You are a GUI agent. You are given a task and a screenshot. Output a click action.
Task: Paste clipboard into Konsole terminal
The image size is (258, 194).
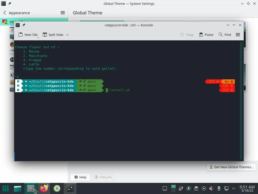tap(206, 35)
